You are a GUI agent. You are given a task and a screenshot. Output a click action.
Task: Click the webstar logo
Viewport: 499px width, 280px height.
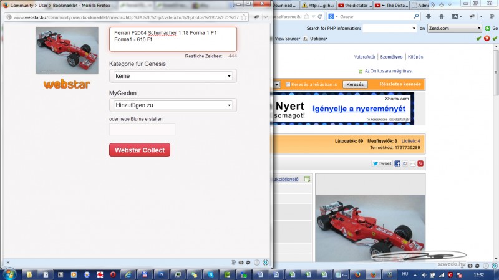[x=67, y=84]
